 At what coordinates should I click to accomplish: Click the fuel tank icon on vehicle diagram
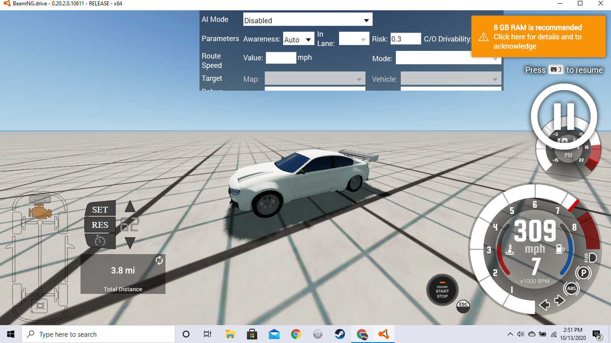41,306
